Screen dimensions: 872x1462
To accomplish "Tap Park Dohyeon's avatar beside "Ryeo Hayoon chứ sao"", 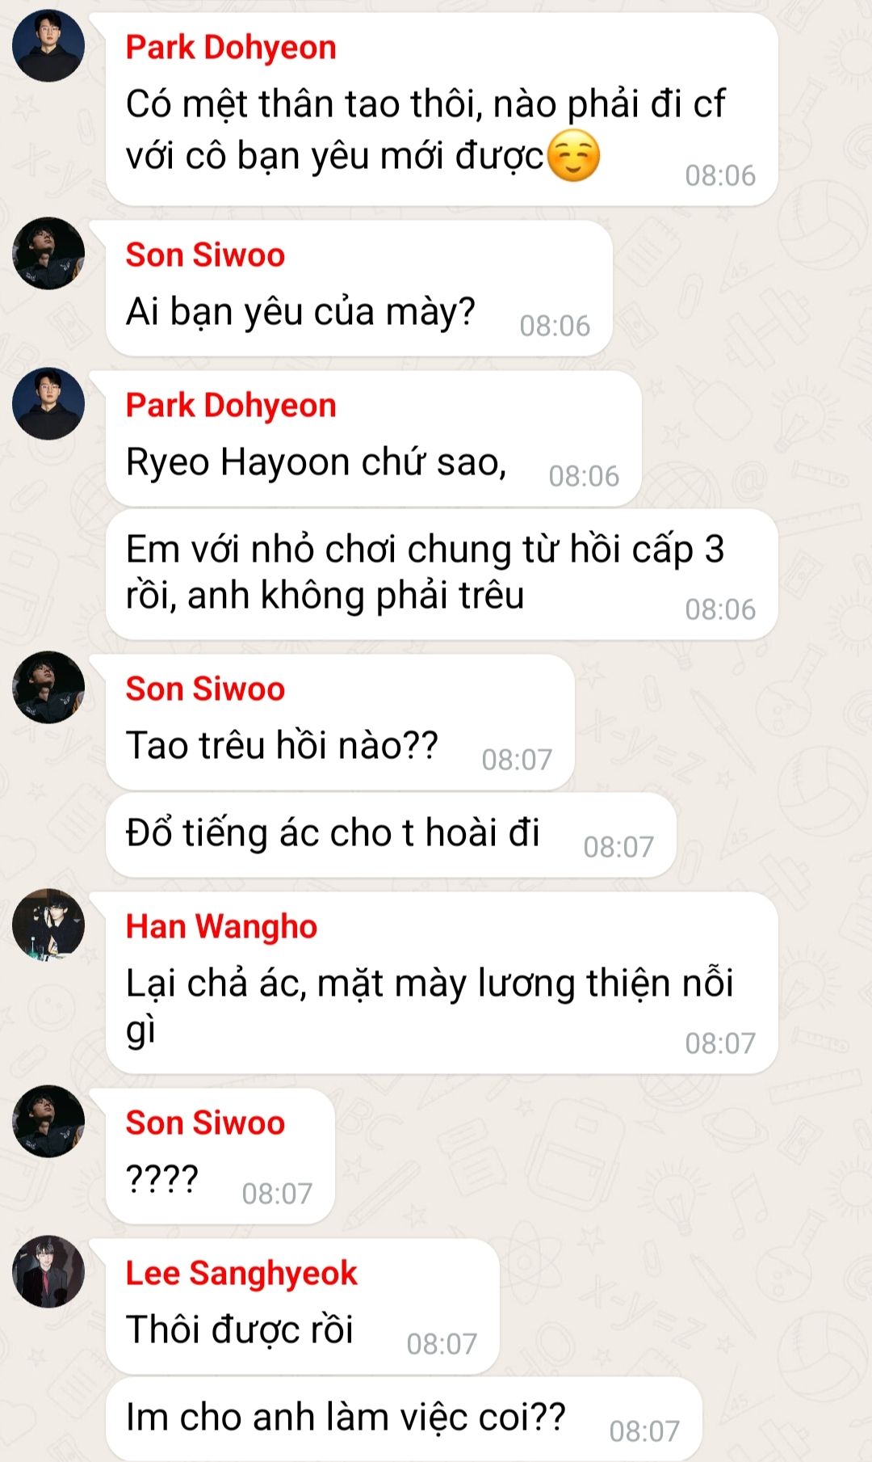I will 48,403.
